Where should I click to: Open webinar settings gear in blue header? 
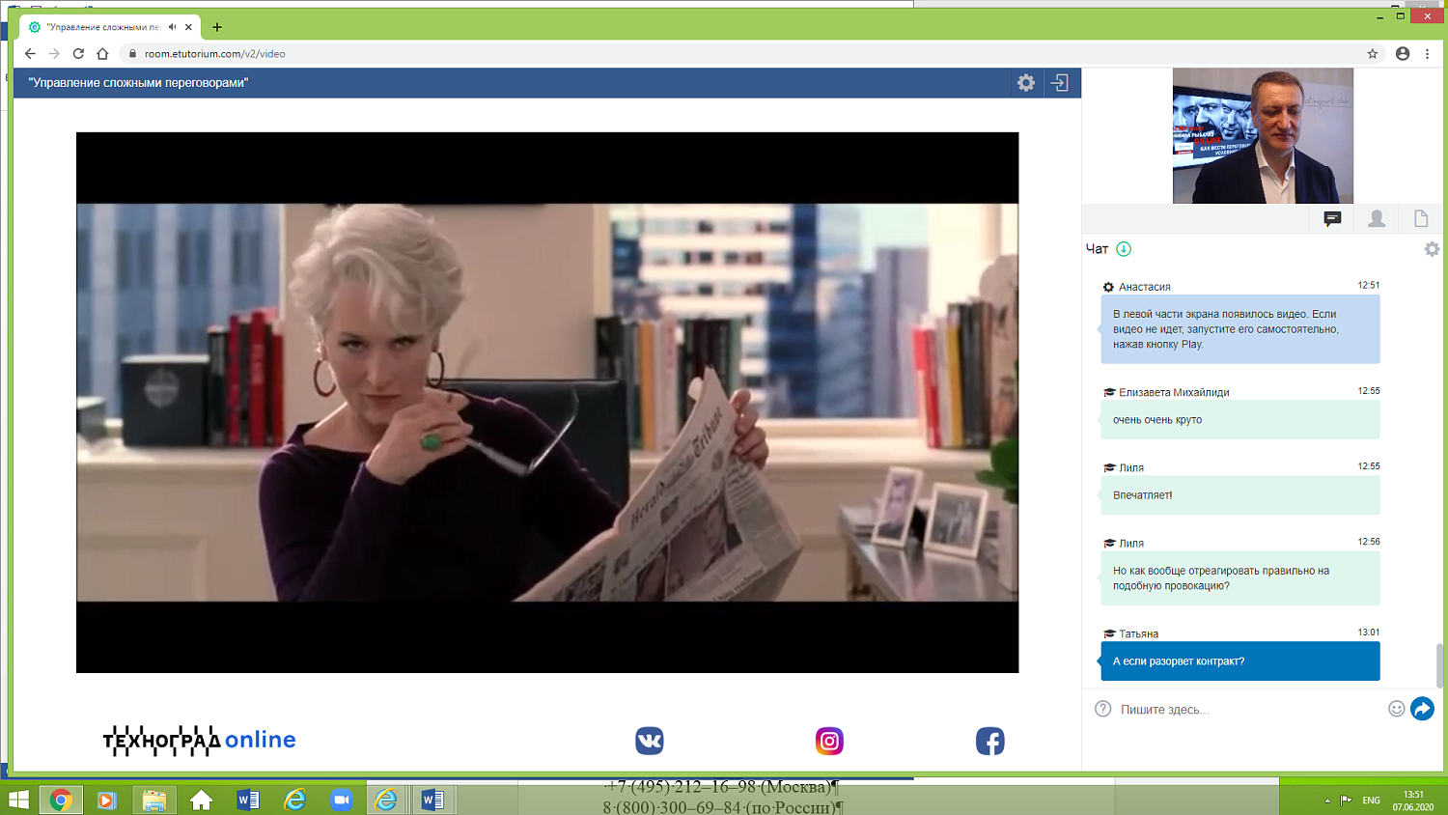(1026, 83)
